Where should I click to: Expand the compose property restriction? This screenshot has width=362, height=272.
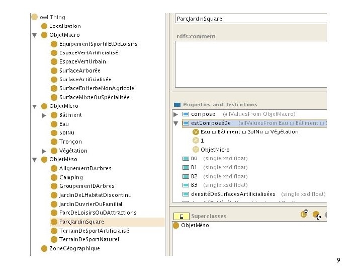[x=175, y=114]
